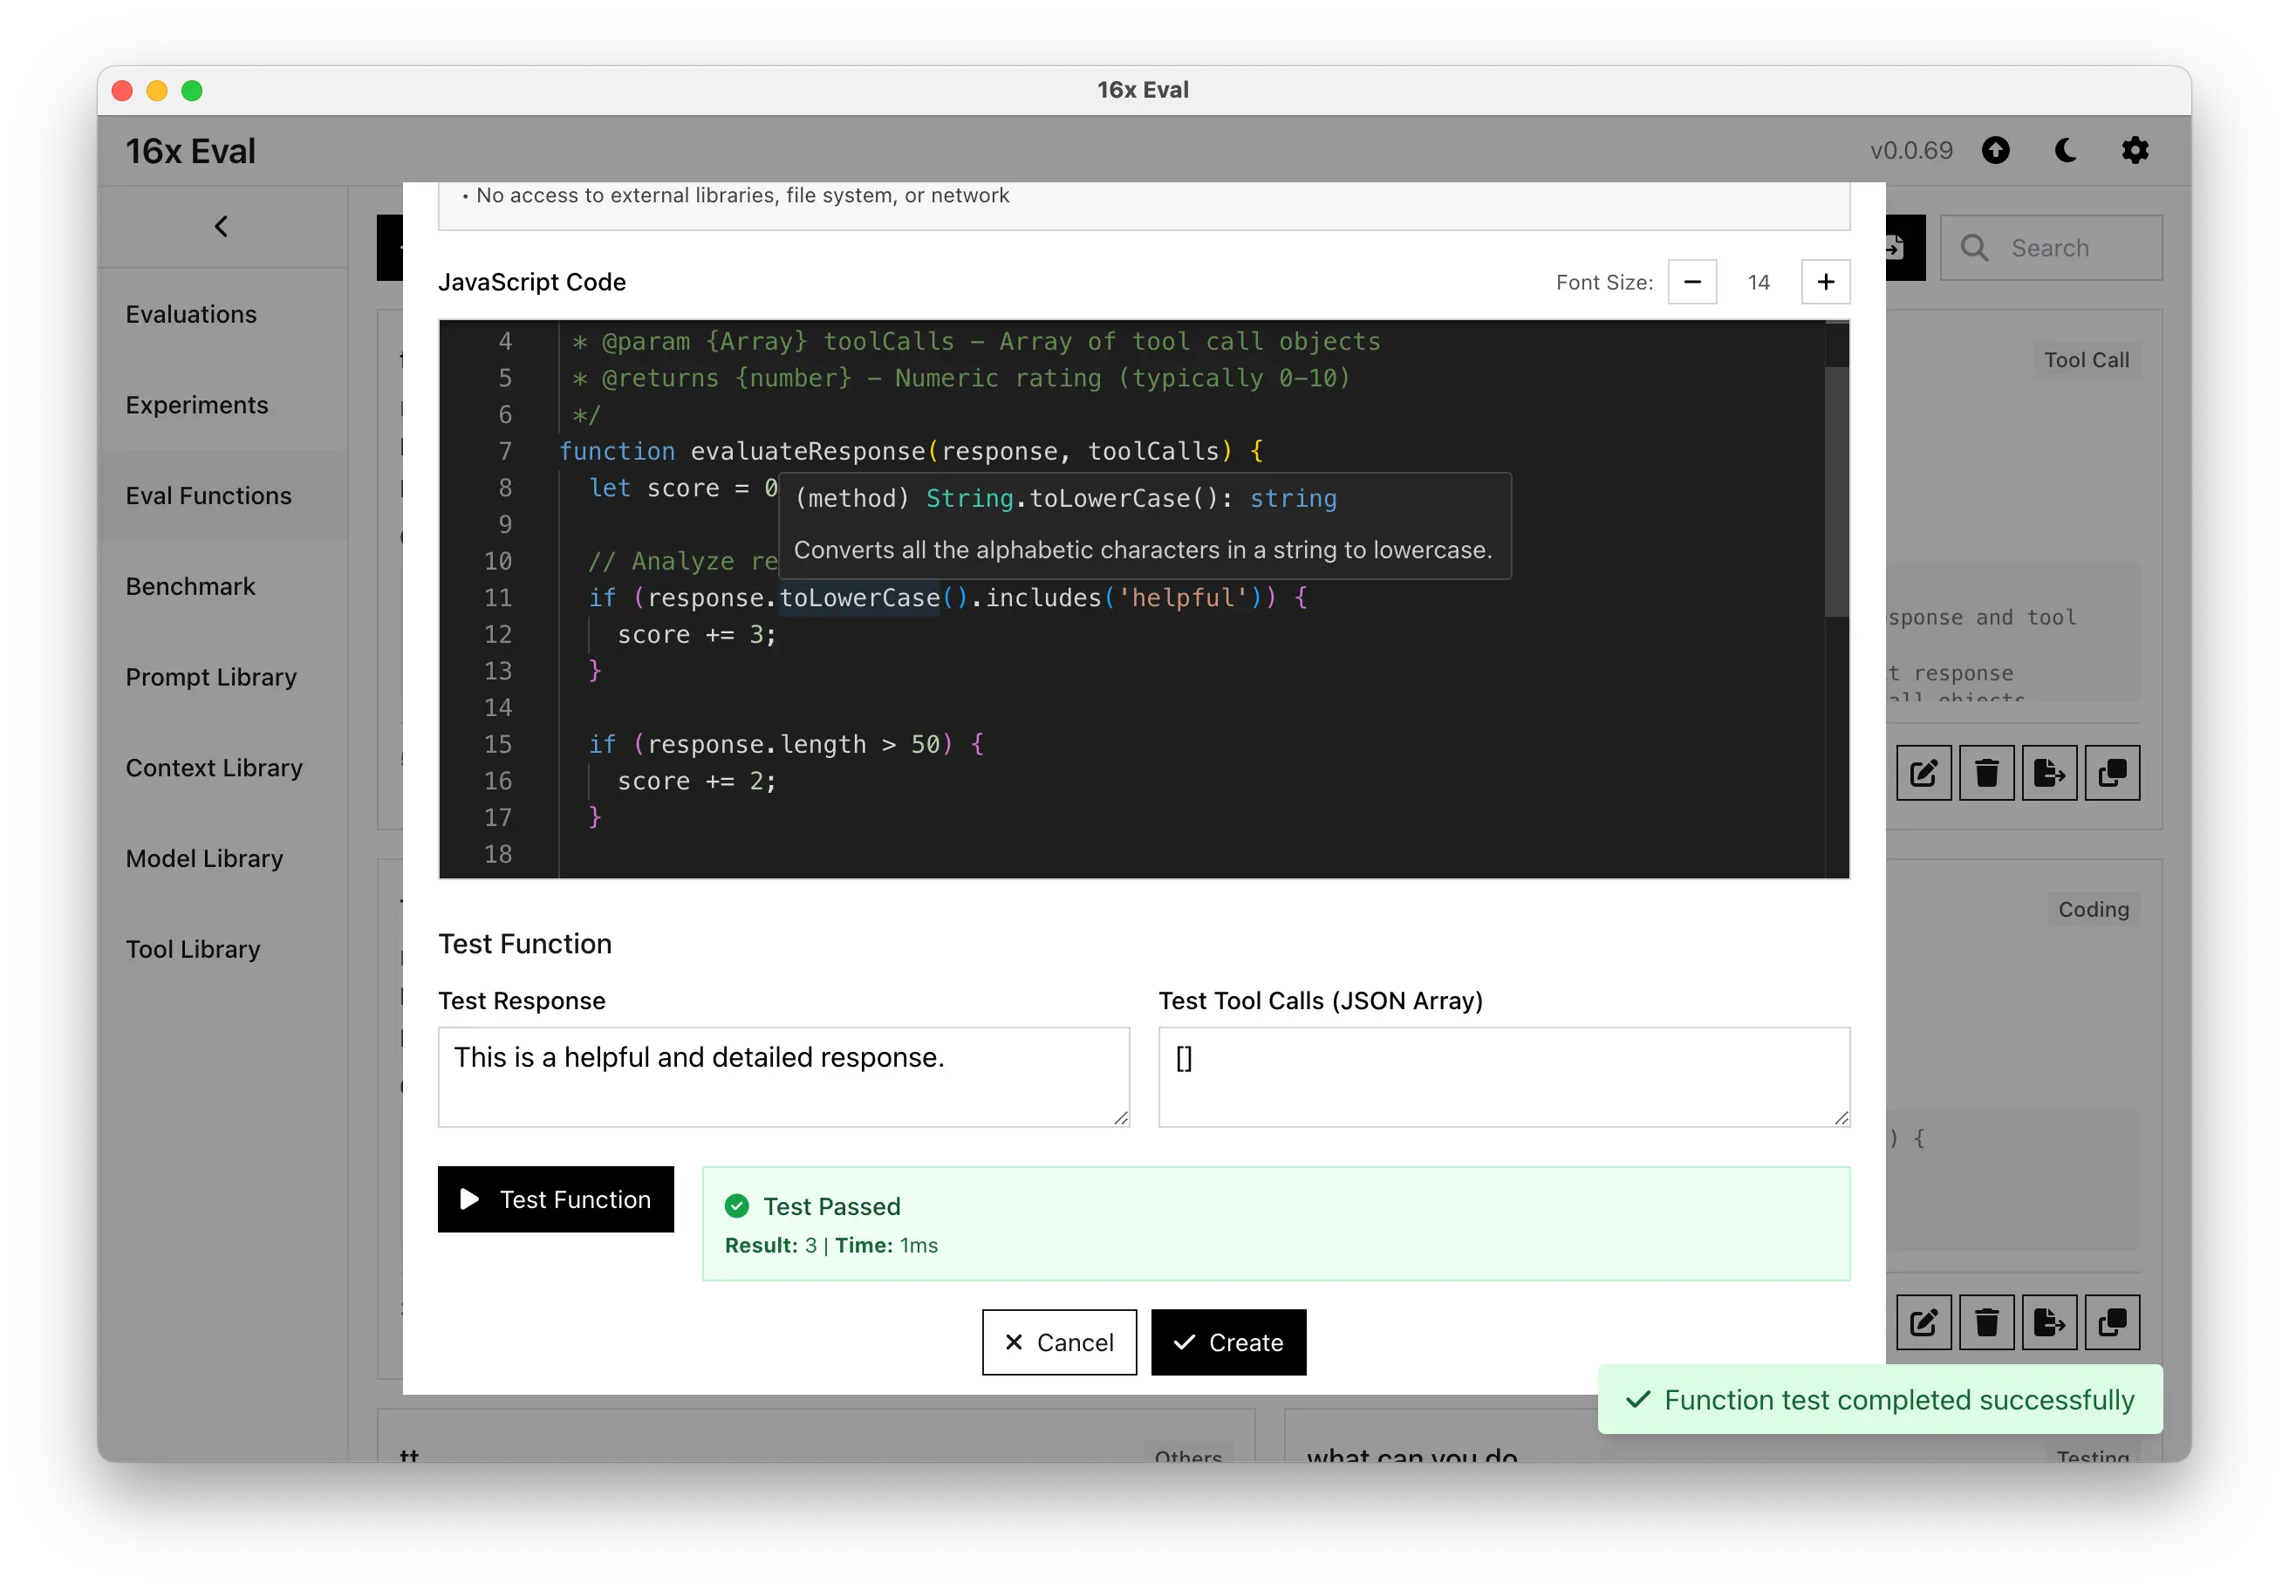Viewport: 2289px width, 1591px height.
Task: Click the Search field
Action: [x=2051, y=249]
